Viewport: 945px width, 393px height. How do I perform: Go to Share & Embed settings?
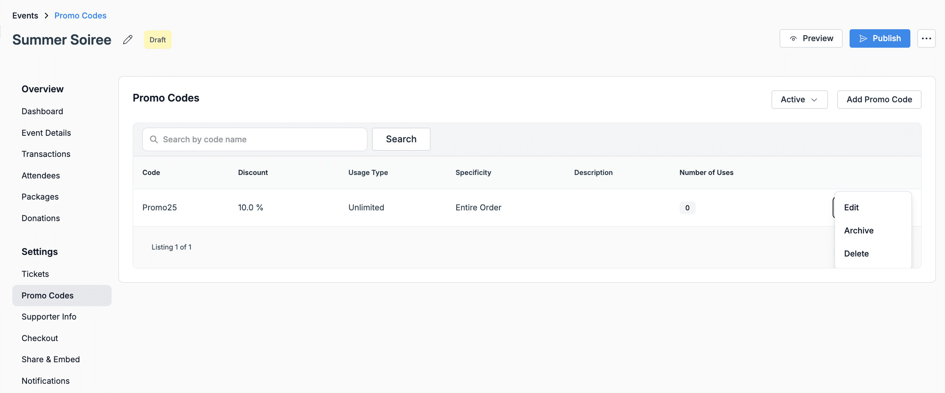point(50,360)
